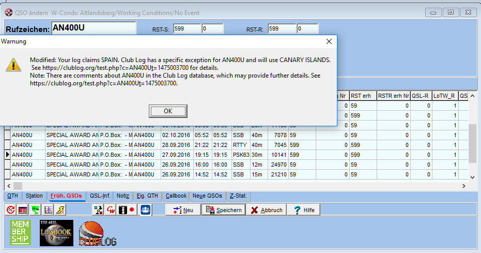
Task: Click the Rufzeichen field containing AN400U
Action: coord(94,28)
